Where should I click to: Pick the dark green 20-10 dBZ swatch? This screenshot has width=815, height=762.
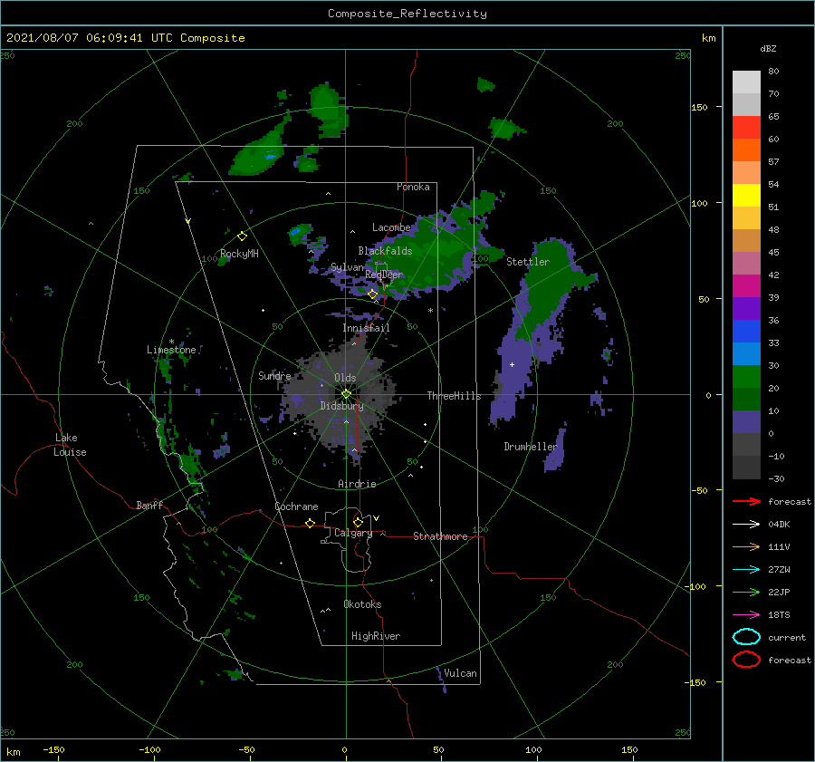pyautogui.click(x=746, y=400)
